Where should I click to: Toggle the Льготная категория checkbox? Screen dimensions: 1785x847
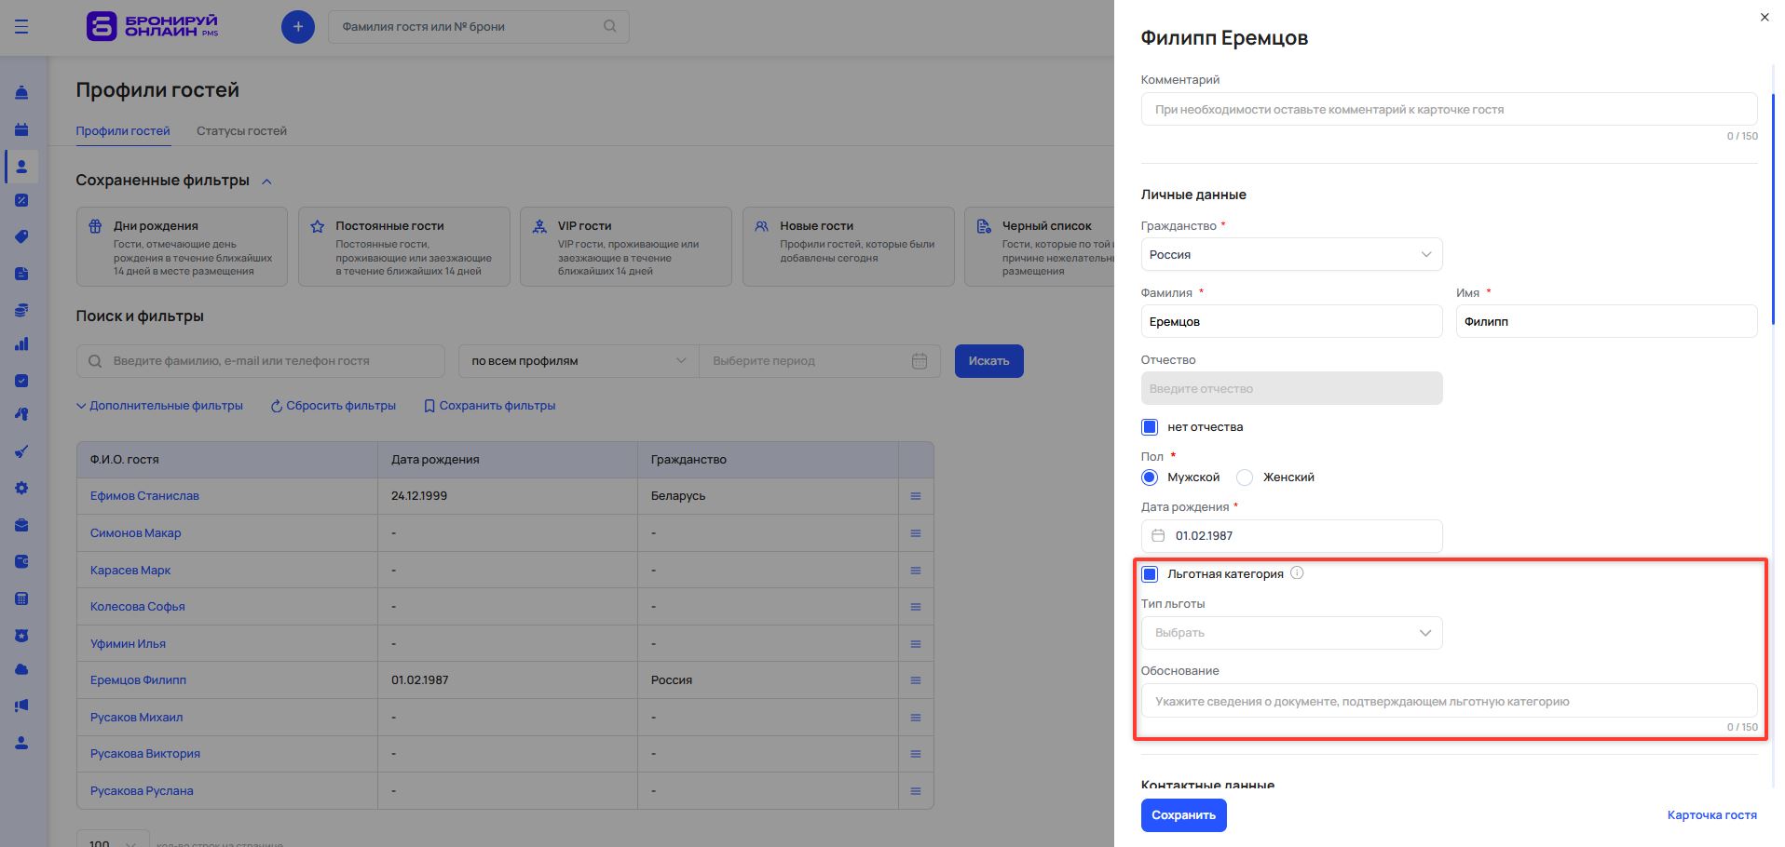pyautogui.click(x=1150, y=574)
